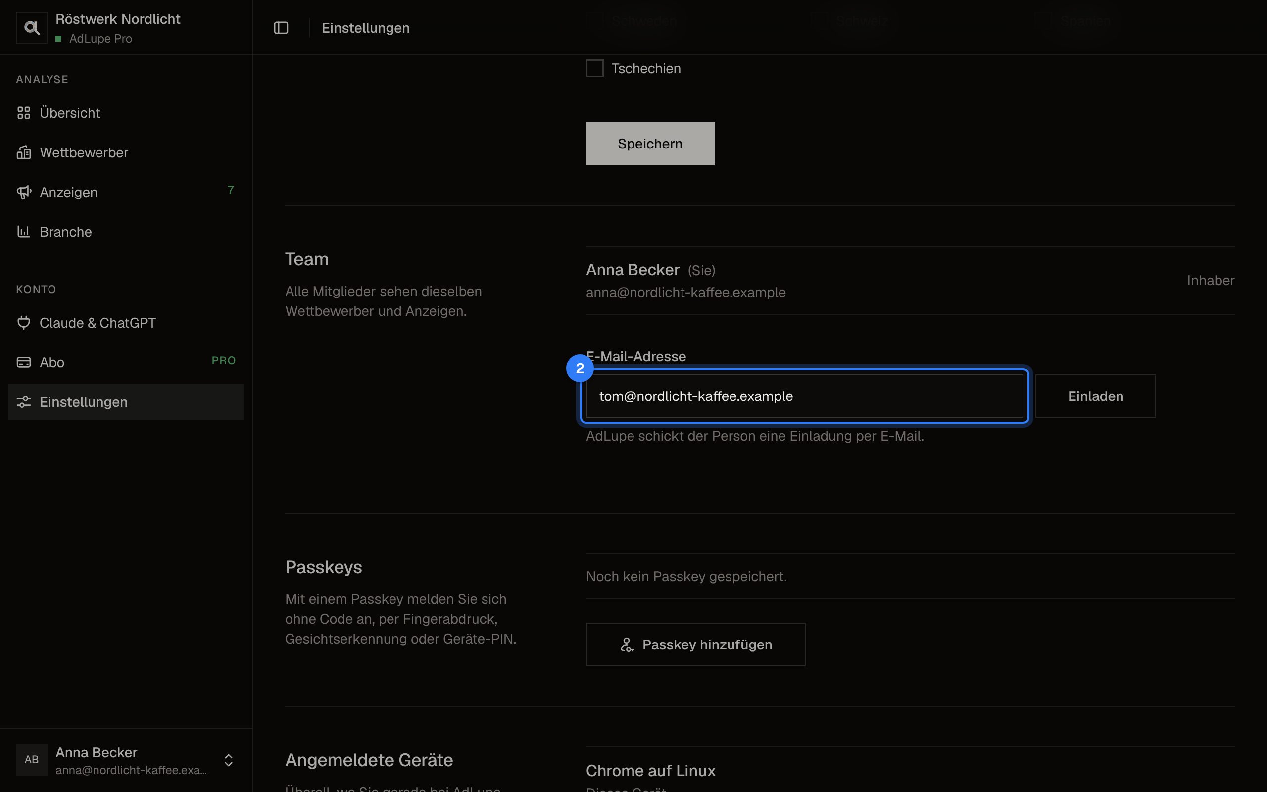Click anna@nordlicht-kaffee.example in team list
Image resolution: width=1267 pixels, height=792 pixels.
685,292
